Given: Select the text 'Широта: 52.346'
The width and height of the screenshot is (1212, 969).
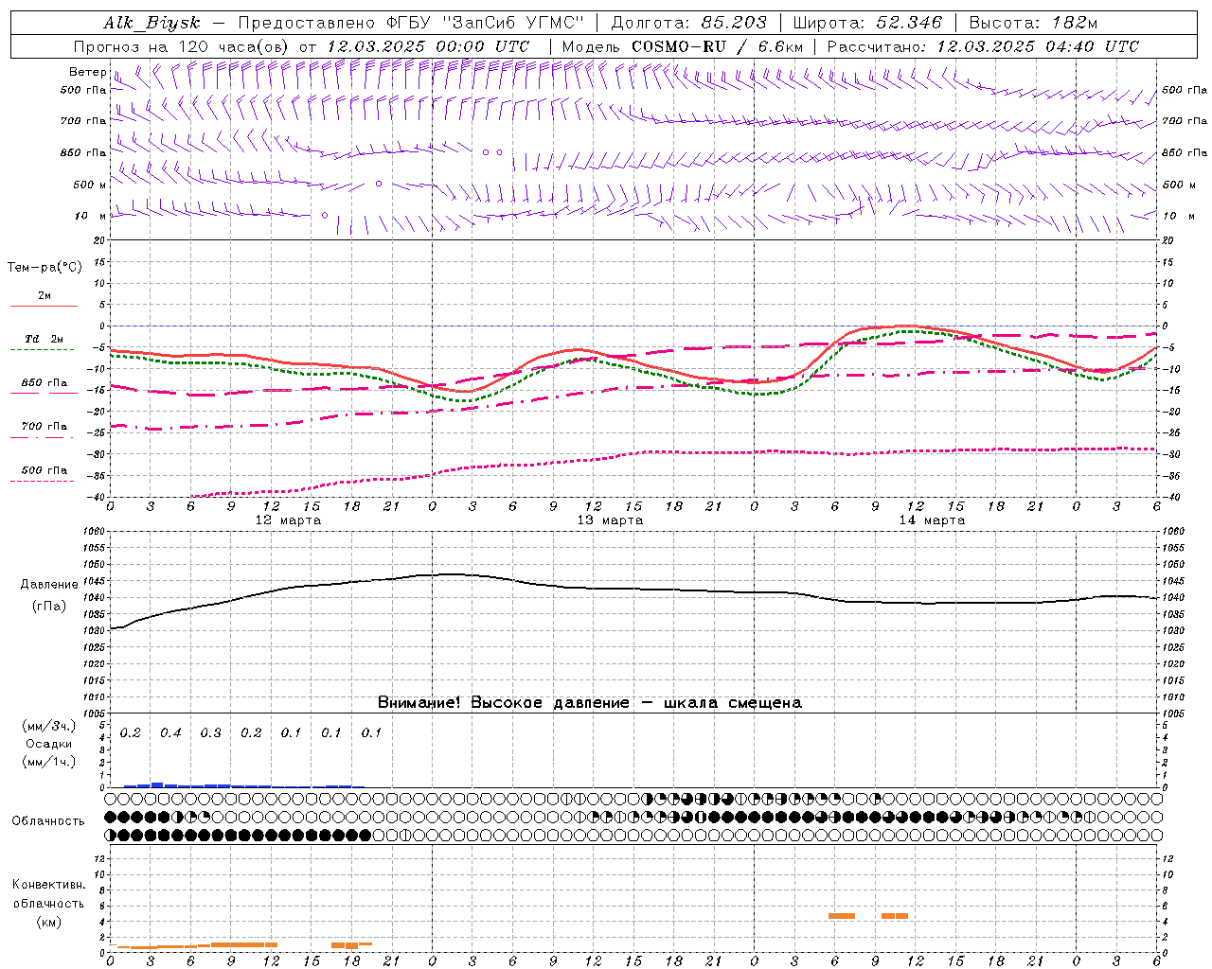Looking at the screenshot, I should pyautogui.click(x=867, y=24).
